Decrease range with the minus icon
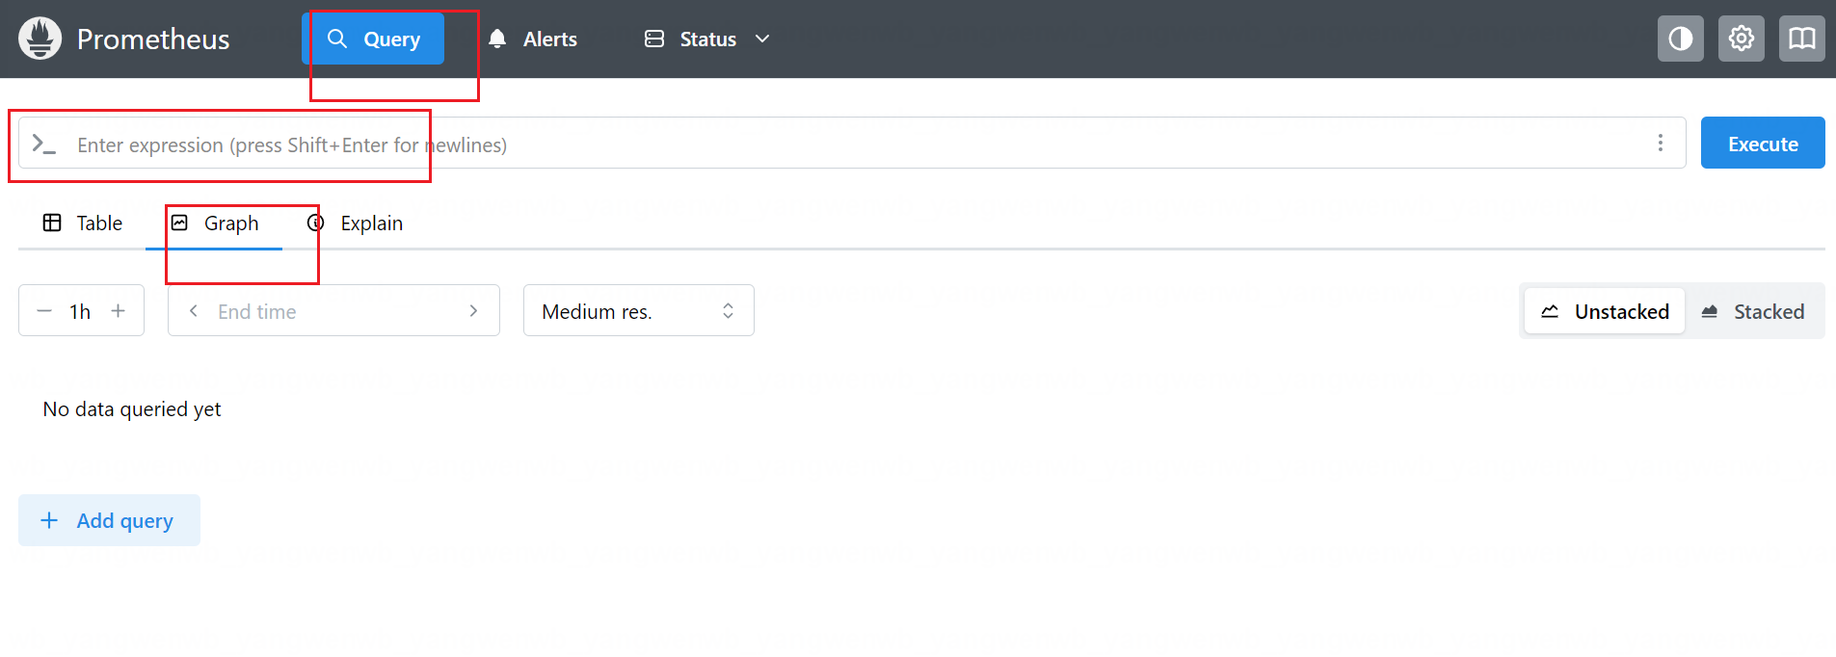 click(44, 311)
